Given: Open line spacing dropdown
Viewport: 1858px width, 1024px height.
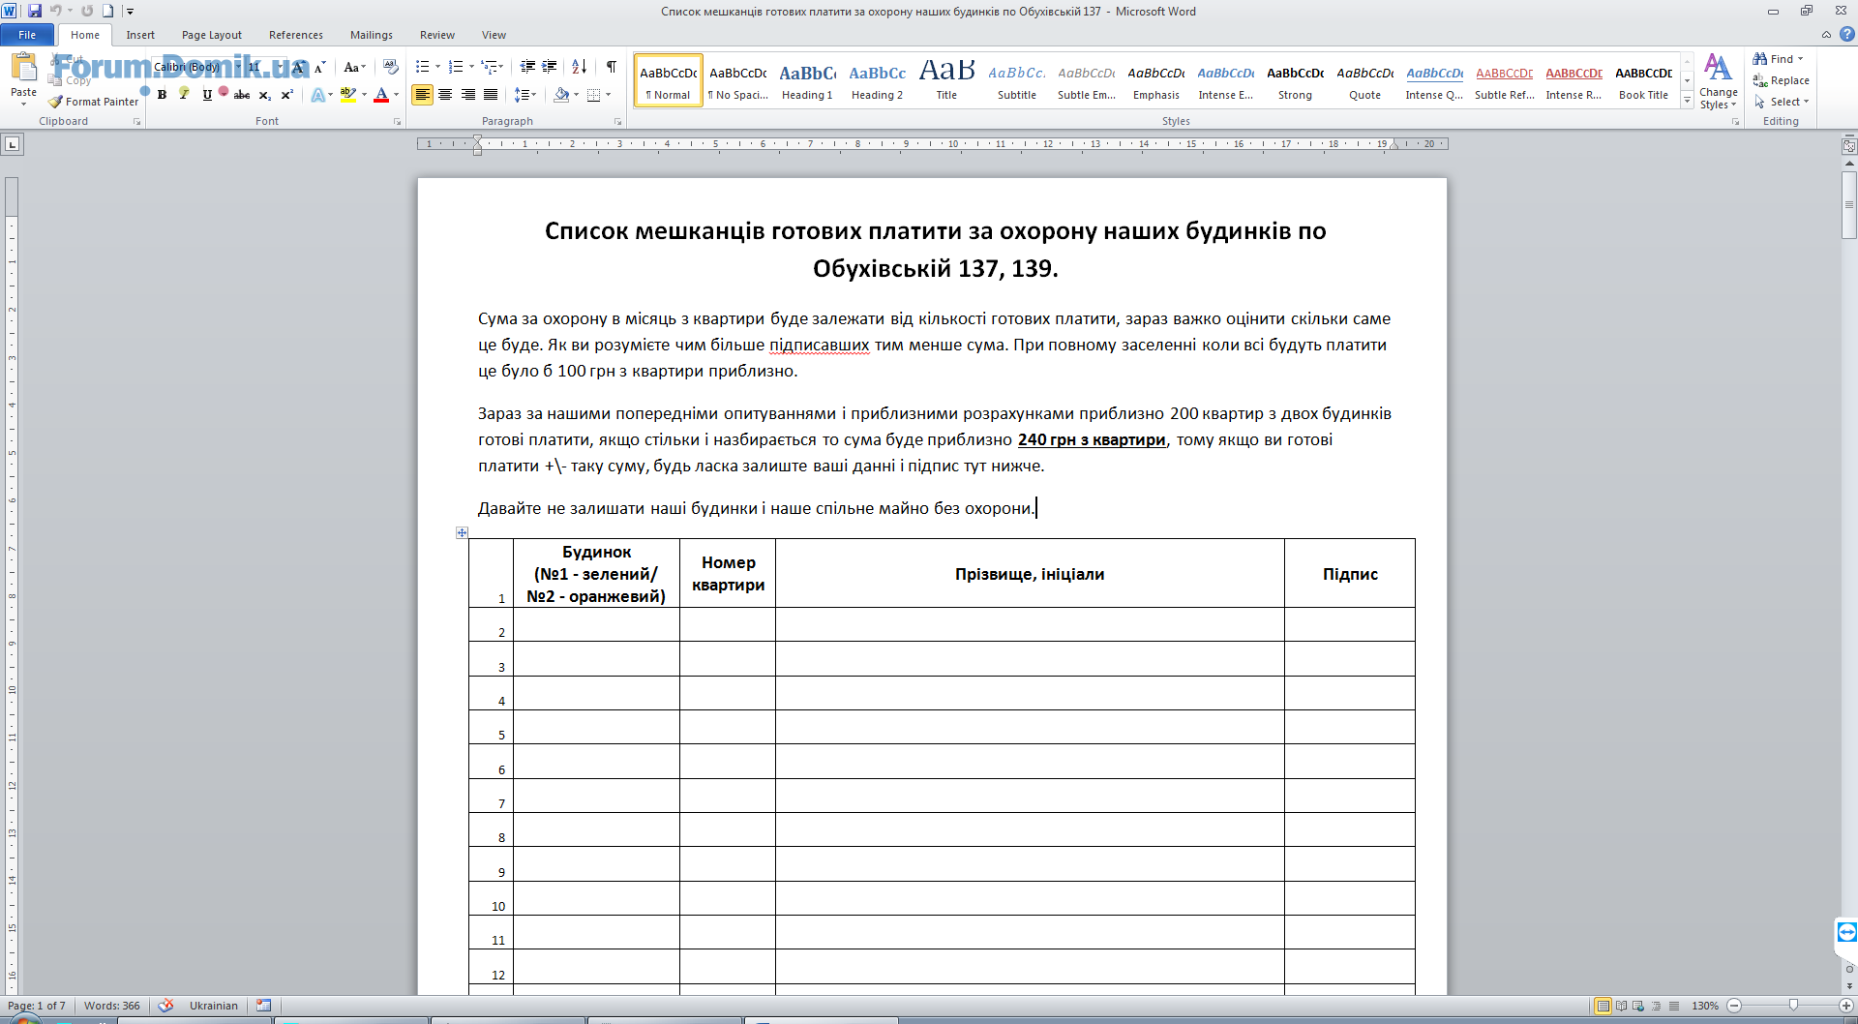Looking at the screenshot, I should (x=524, y=95).
